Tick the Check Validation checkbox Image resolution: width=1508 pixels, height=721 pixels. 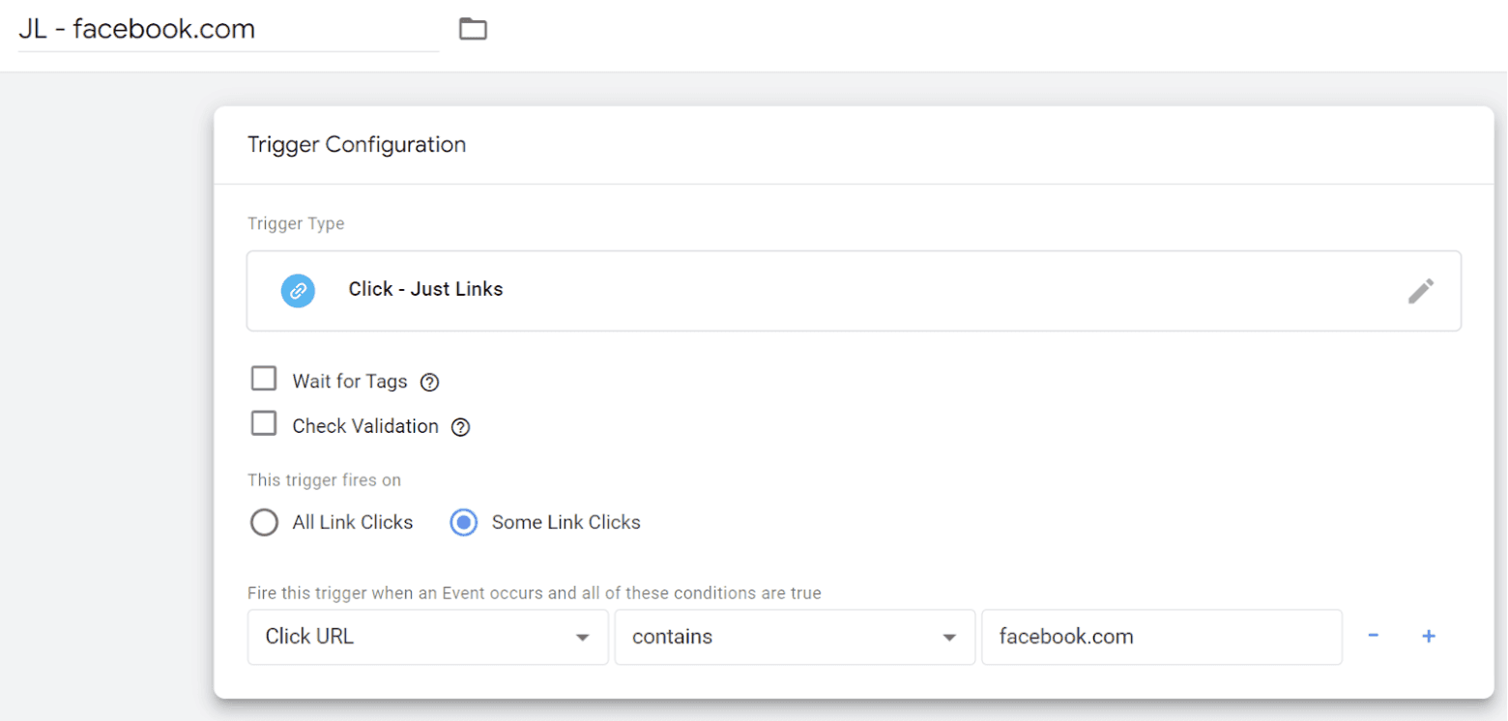264,424
